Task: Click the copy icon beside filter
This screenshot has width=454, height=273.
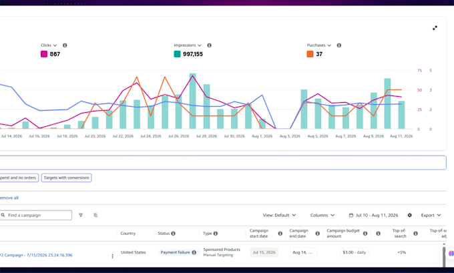Action: click(95, 215)
